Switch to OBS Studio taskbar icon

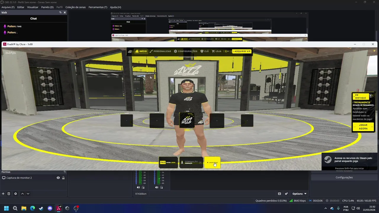tap(76, 208)
